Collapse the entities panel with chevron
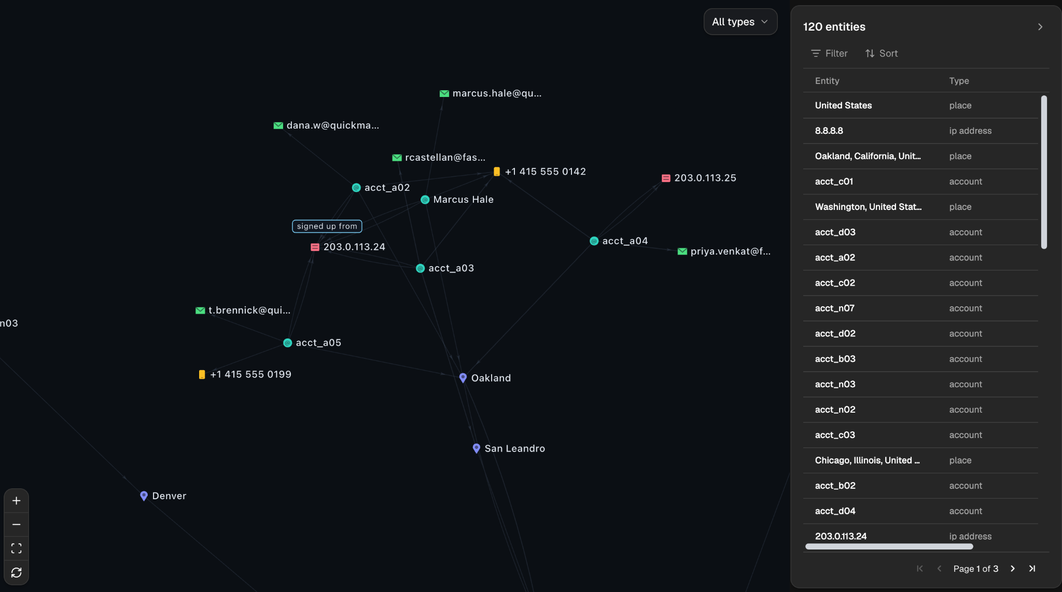The height and width of the screenshot is (592, 1062). [1040, 27]
